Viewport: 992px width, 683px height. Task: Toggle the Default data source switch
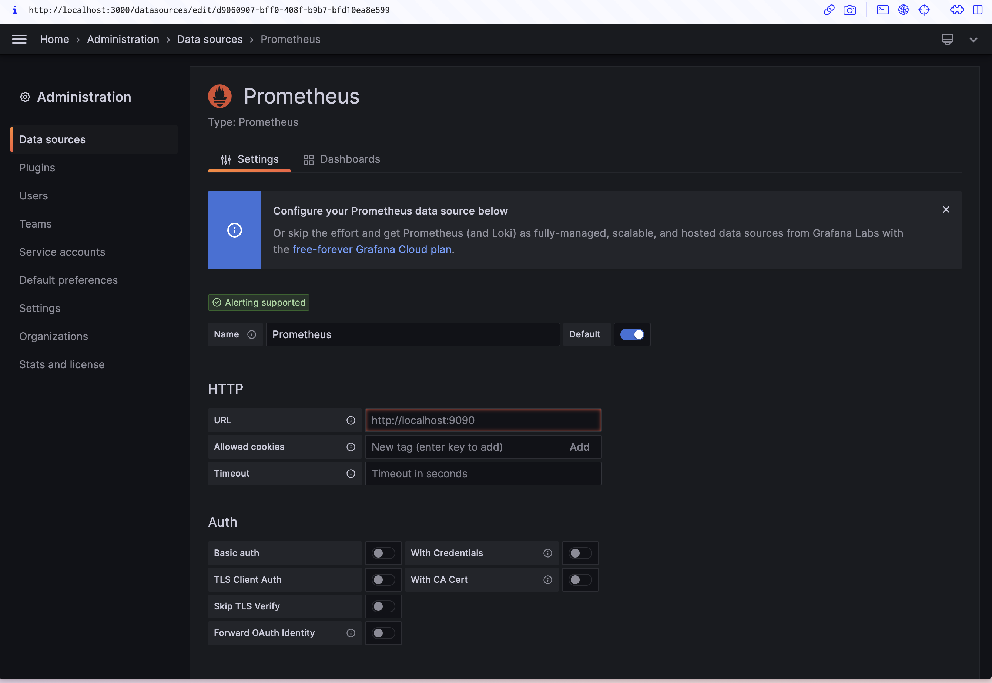click(632, 334)
